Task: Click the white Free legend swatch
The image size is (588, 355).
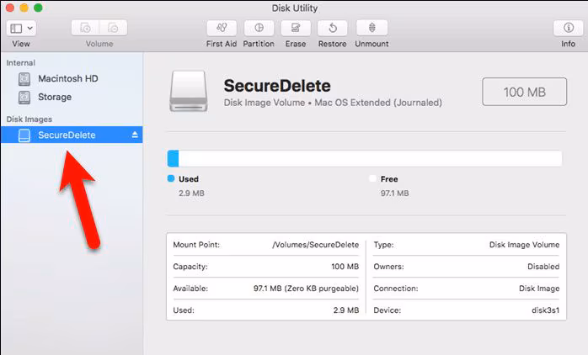Action: click(373, 179)
